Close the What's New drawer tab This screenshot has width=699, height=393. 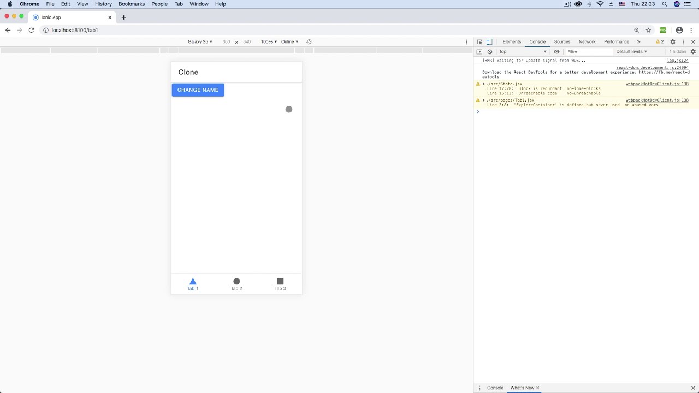pos(537,388)
